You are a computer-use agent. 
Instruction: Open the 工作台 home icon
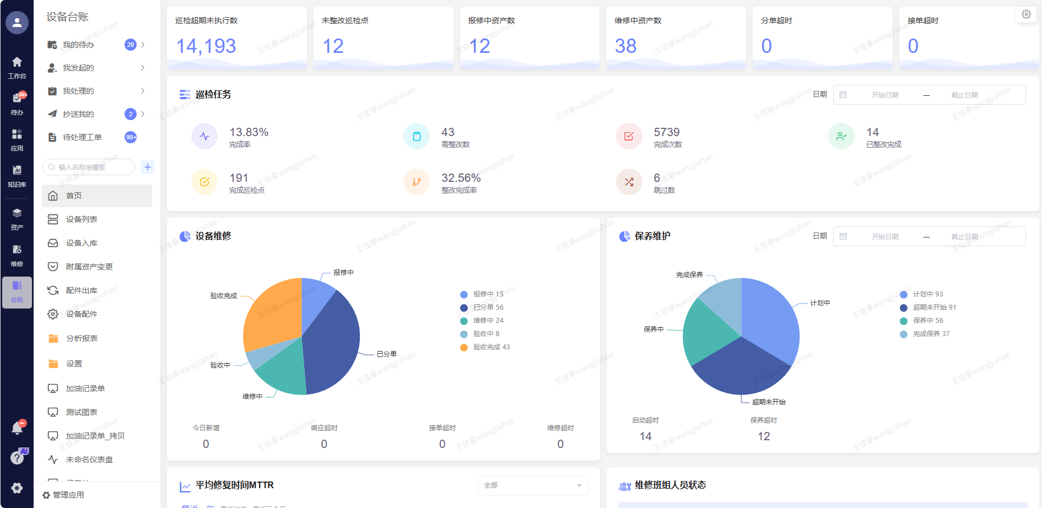pos(17,67)
